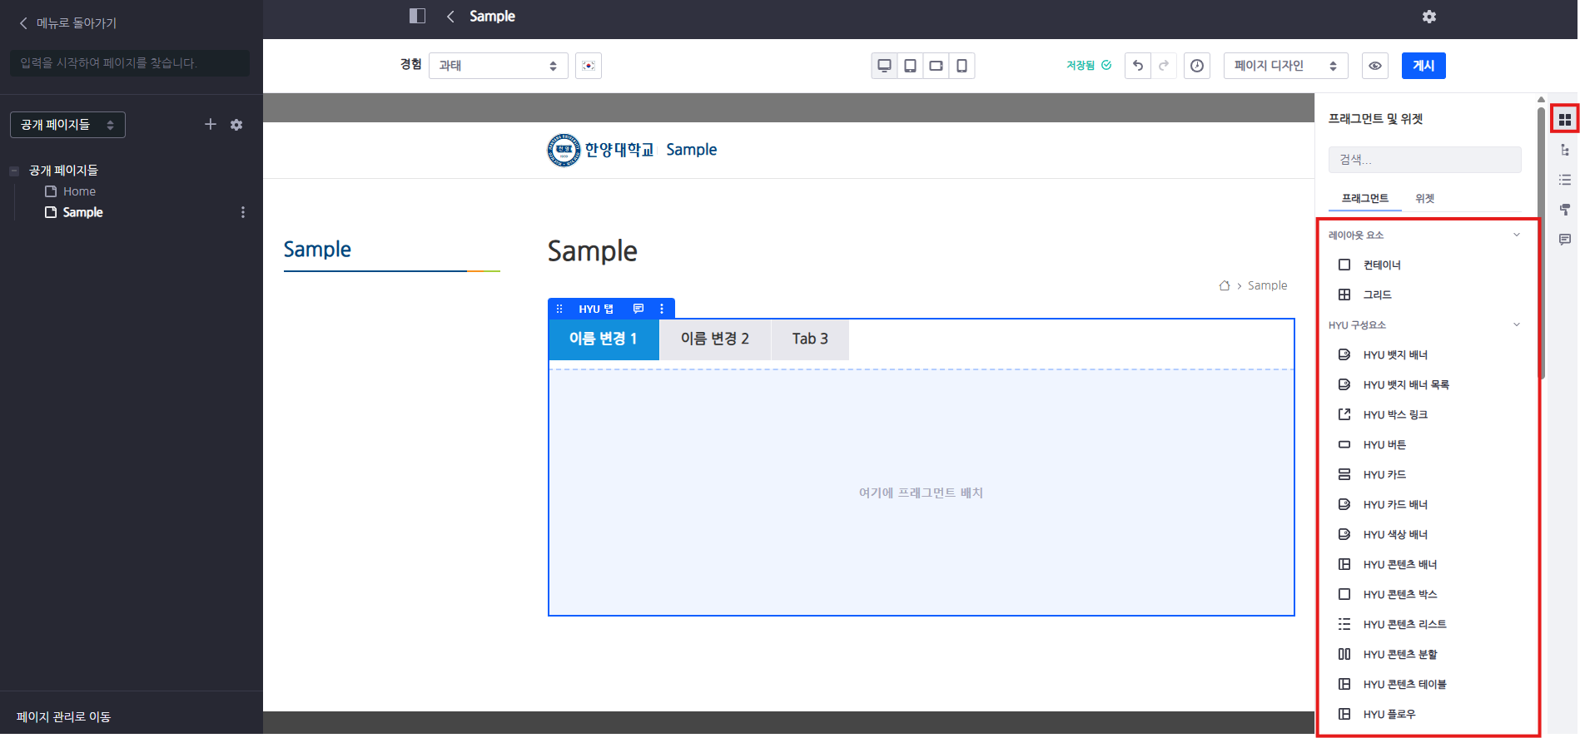This screenshot has height=738, width=1580.
Task: Open the 페이지 디자인 mode dropdown
Action: click(1285, 66)
